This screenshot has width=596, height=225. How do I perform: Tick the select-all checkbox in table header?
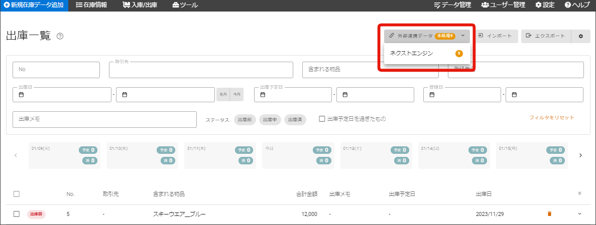tap(17, 194)
